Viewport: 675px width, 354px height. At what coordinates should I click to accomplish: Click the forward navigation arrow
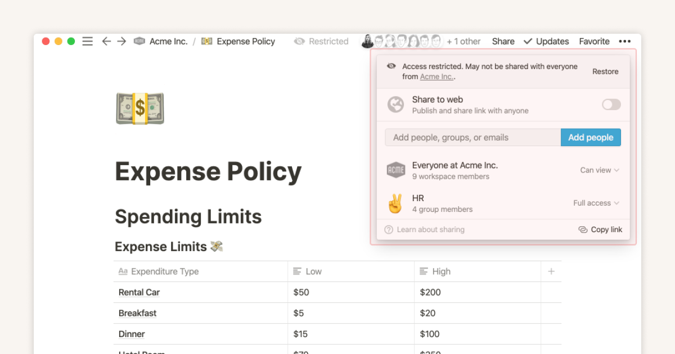pos(121,42)
